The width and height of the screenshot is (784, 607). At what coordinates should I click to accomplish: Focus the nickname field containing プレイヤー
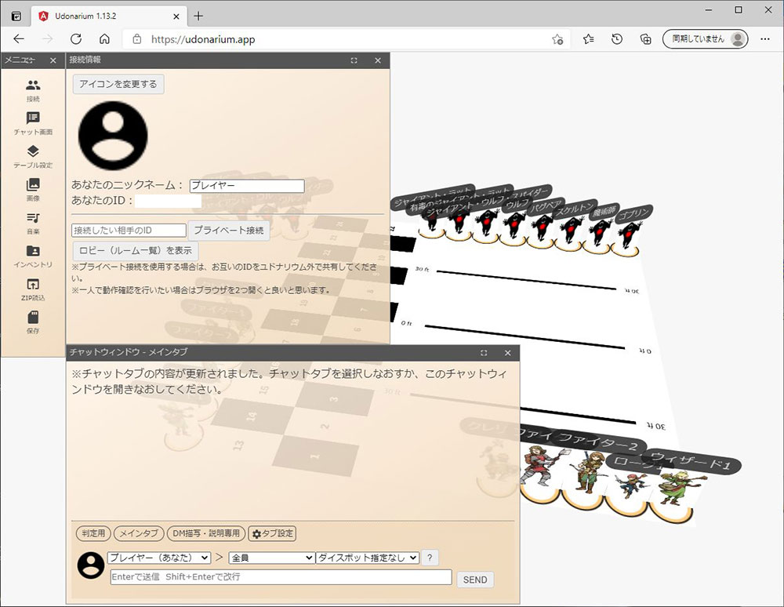coord(247,186)
